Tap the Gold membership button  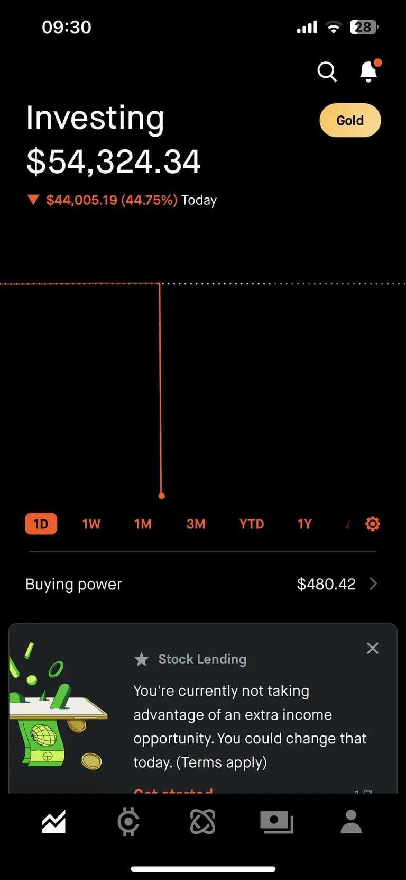tap(350, 121)
